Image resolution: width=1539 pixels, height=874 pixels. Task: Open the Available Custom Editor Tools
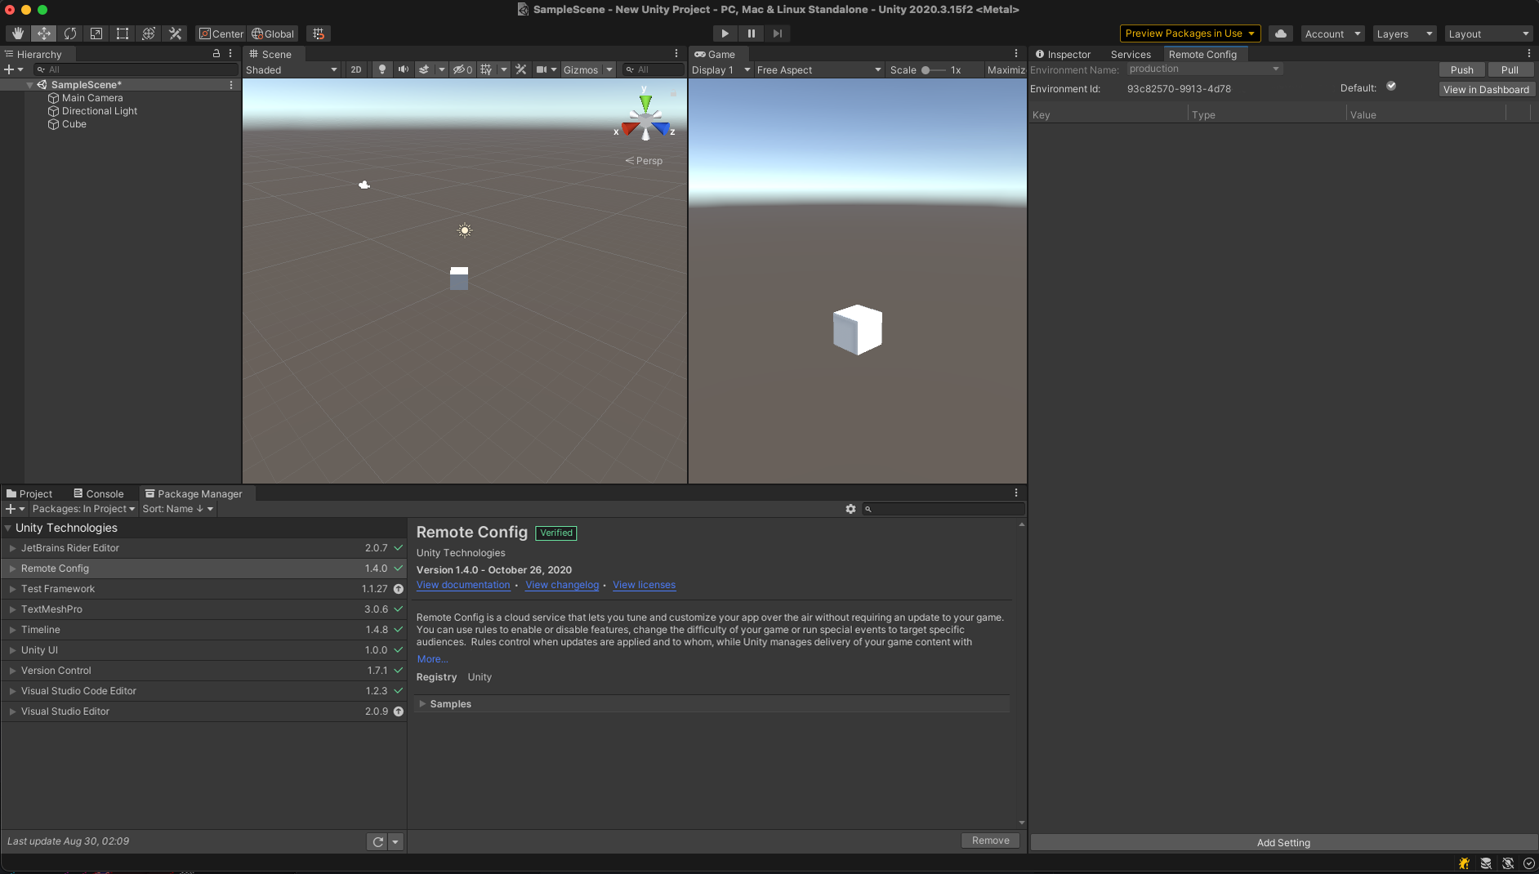tap(175, 33)
